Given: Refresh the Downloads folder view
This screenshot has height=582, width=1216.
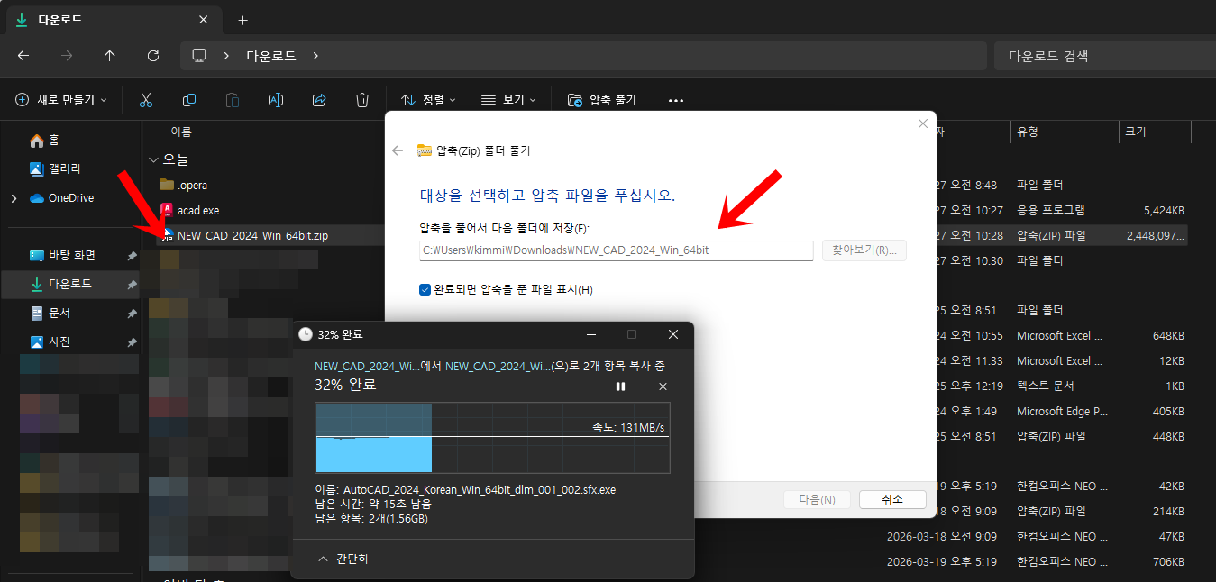Looking at the screenshot, I should 153,56.
